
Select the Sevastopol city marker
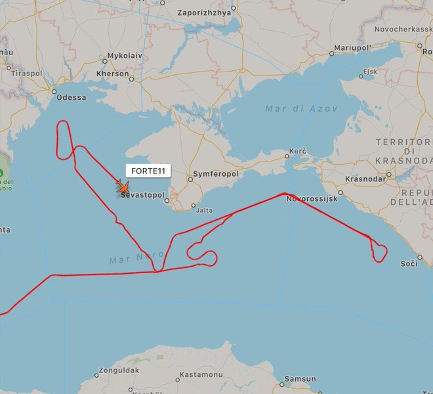pos(167,201)
